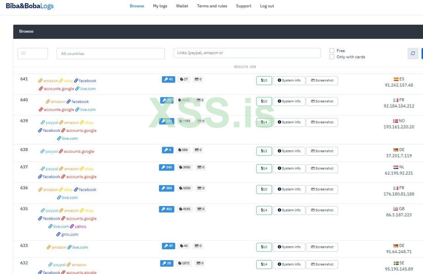Viewport: 423px width, 274px height.
Task: Click the Screenshot button for row 638
Action: point(322,151)
